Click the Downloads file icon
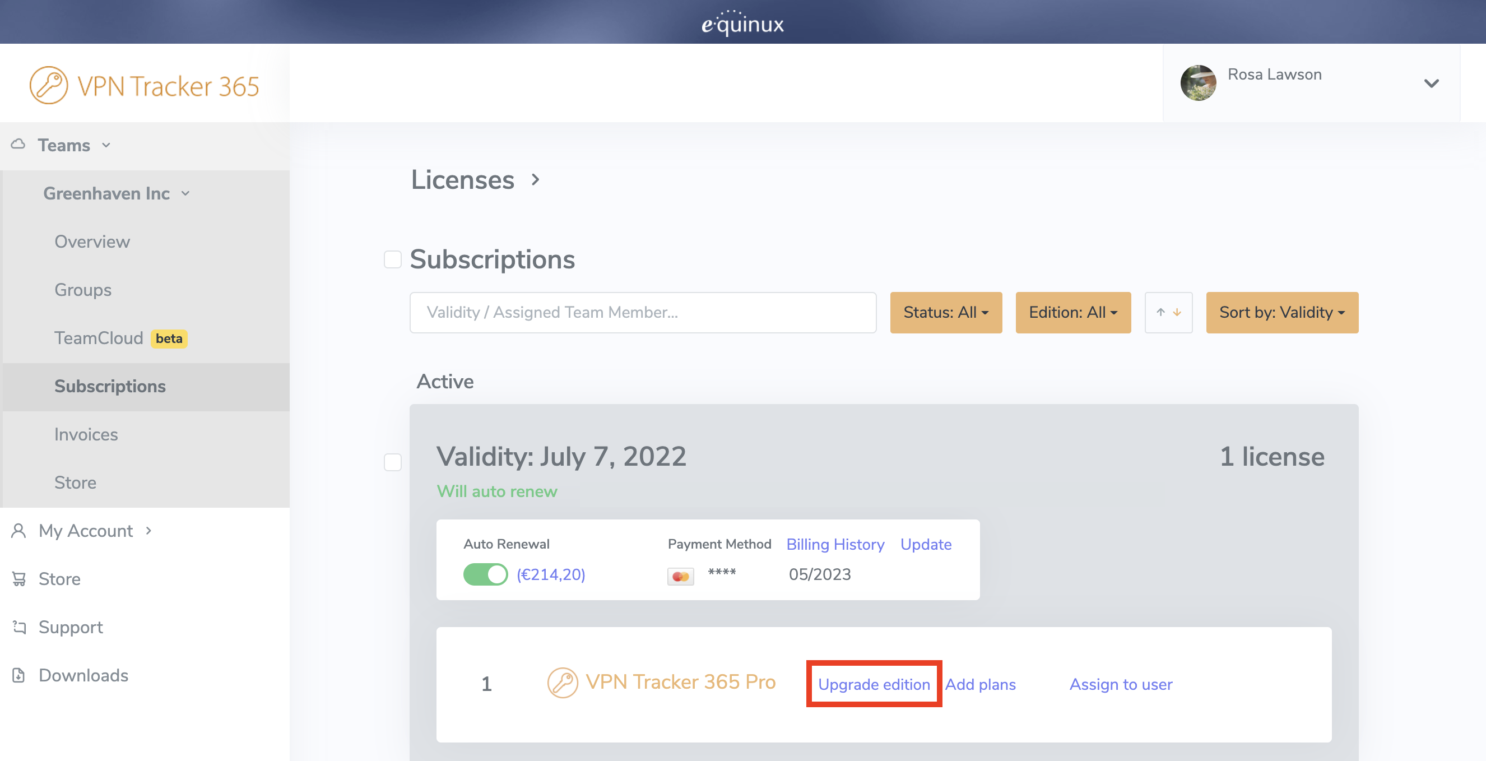This screenshot has width=1486, height=761. pyautogui.click(x=18, y=675)
